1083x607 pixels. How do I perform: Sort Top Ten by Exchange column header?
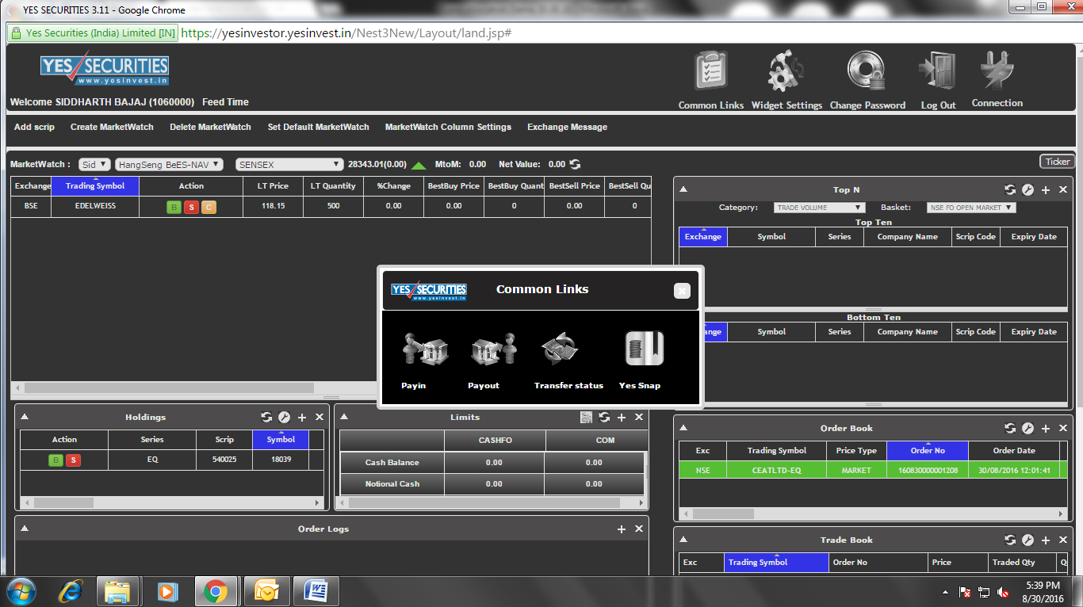[x=702, y=237]
